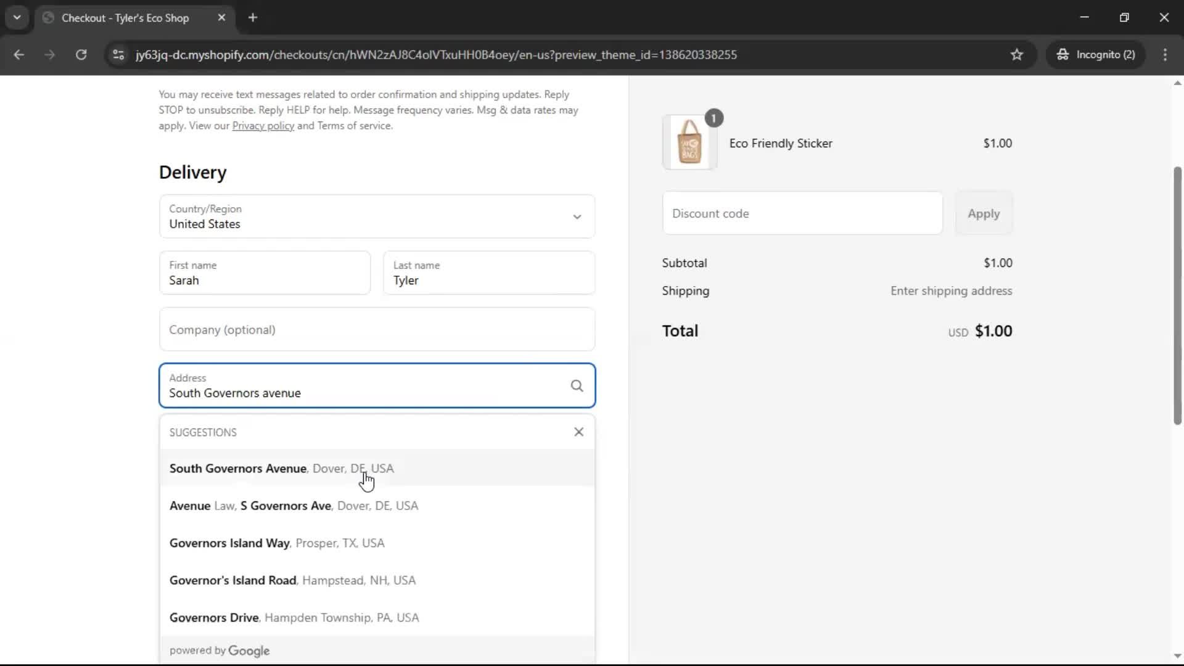The height and width of the screenshot is (666, 1184).
Task: Click the forward navigation arrow
Action: tap(49, 54)
